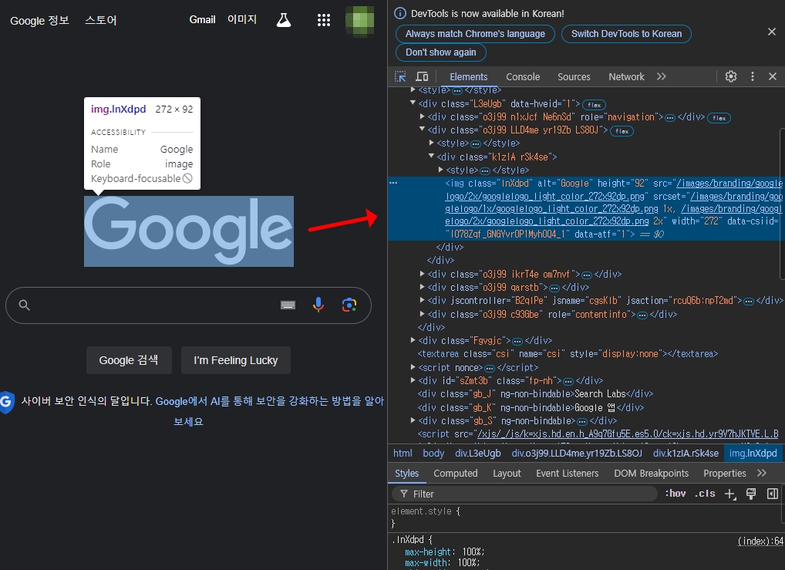Expand the div o3j99 qarstb node
785x570 pixels.
(x=422, y=287)
